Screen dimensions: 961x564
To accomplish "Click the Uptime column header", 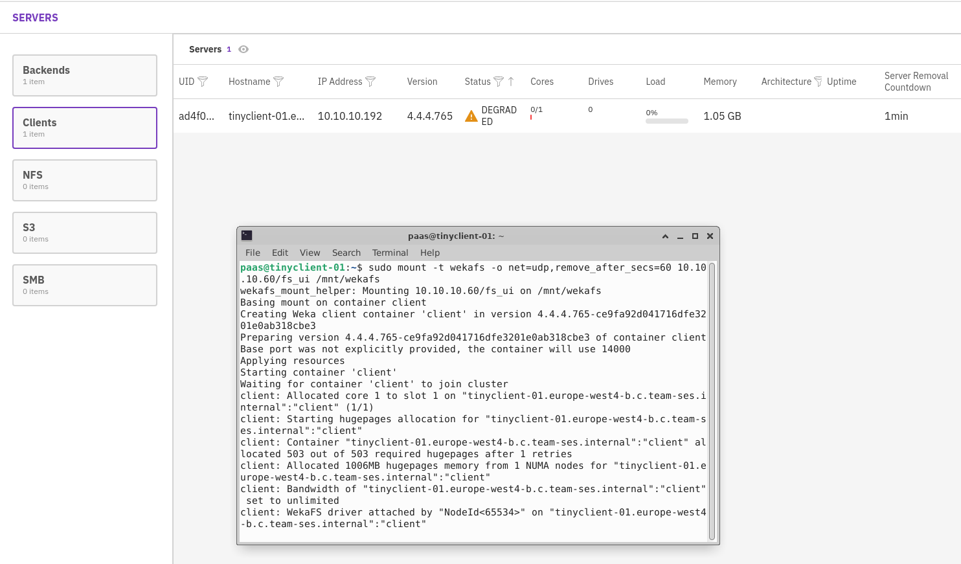I will (x=841, y=82).
